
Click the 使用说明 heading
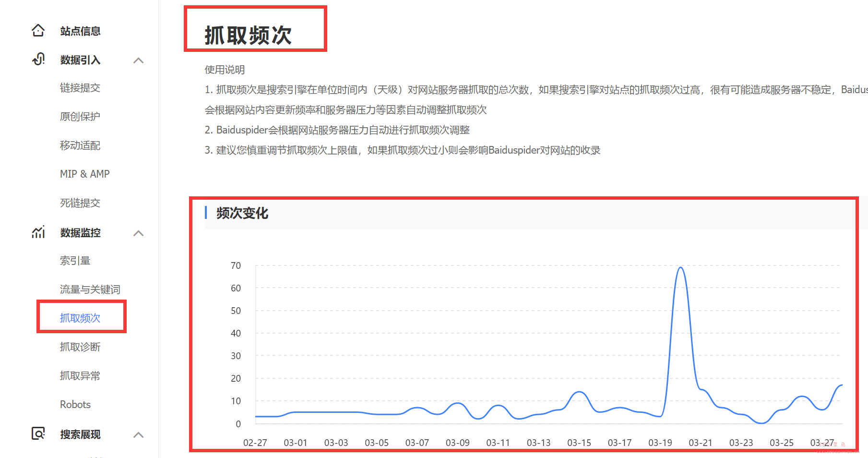pyautogui.click(x=225, y=70)
